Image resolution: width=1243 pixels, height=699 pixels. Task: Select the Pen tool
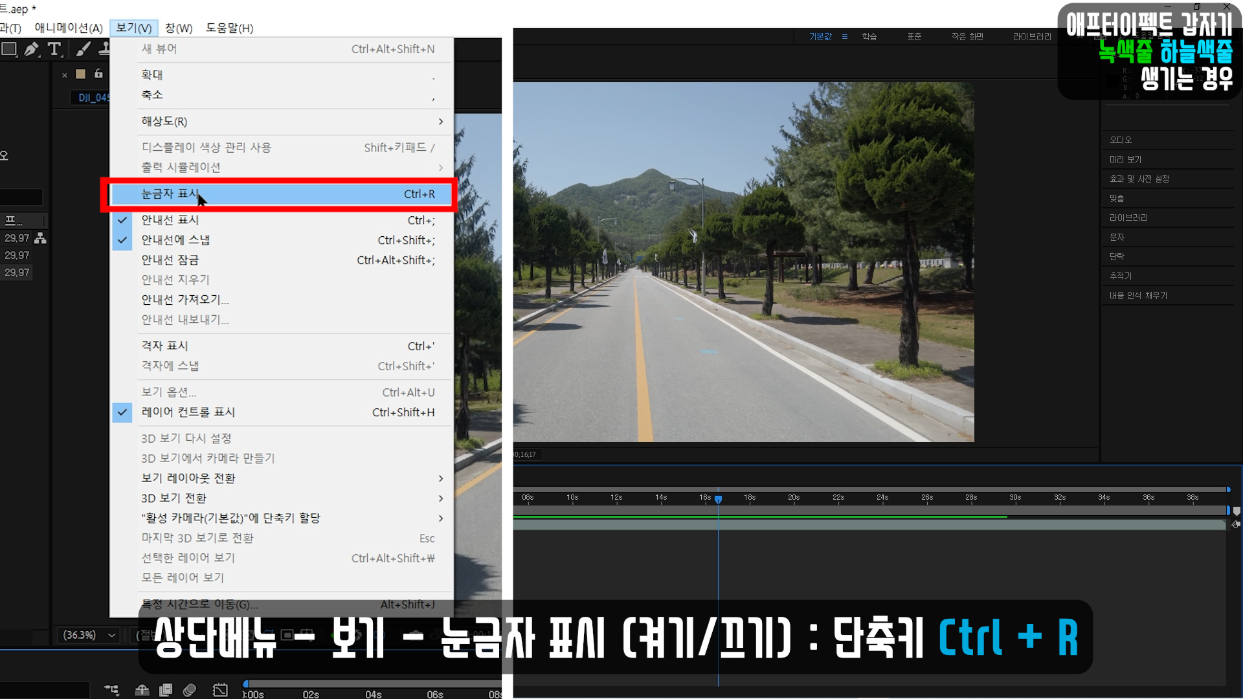tap(31, 49)
